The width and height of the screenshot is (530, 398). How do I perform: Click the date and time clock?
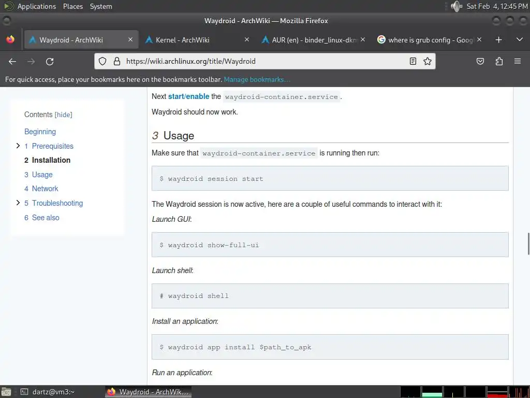click(497, 6)
